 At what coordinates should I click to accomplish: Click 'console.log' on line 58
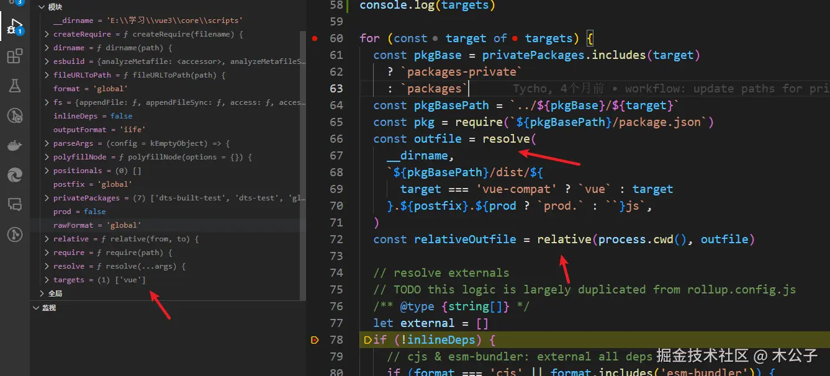(397, 6)
